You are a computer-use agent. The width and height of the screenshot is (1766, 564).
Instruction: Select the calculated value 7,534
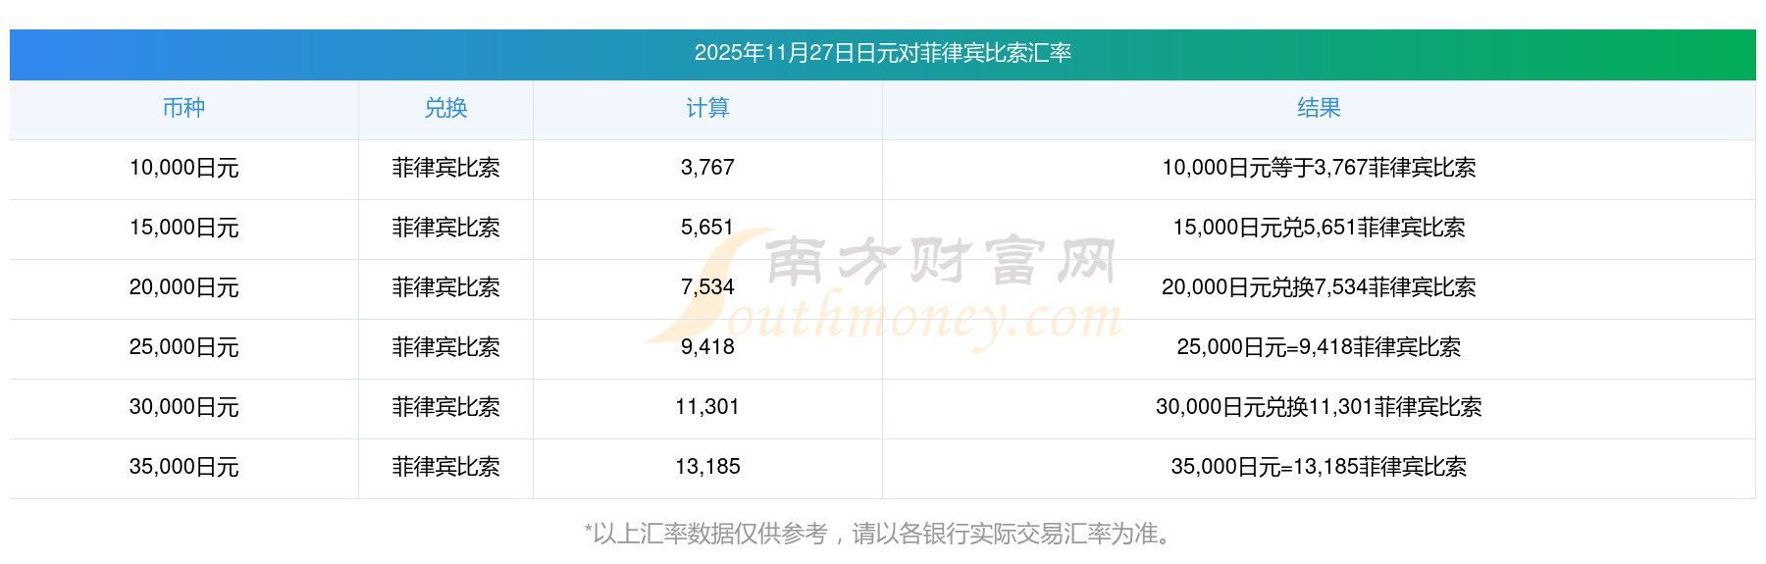pos(707,287)
